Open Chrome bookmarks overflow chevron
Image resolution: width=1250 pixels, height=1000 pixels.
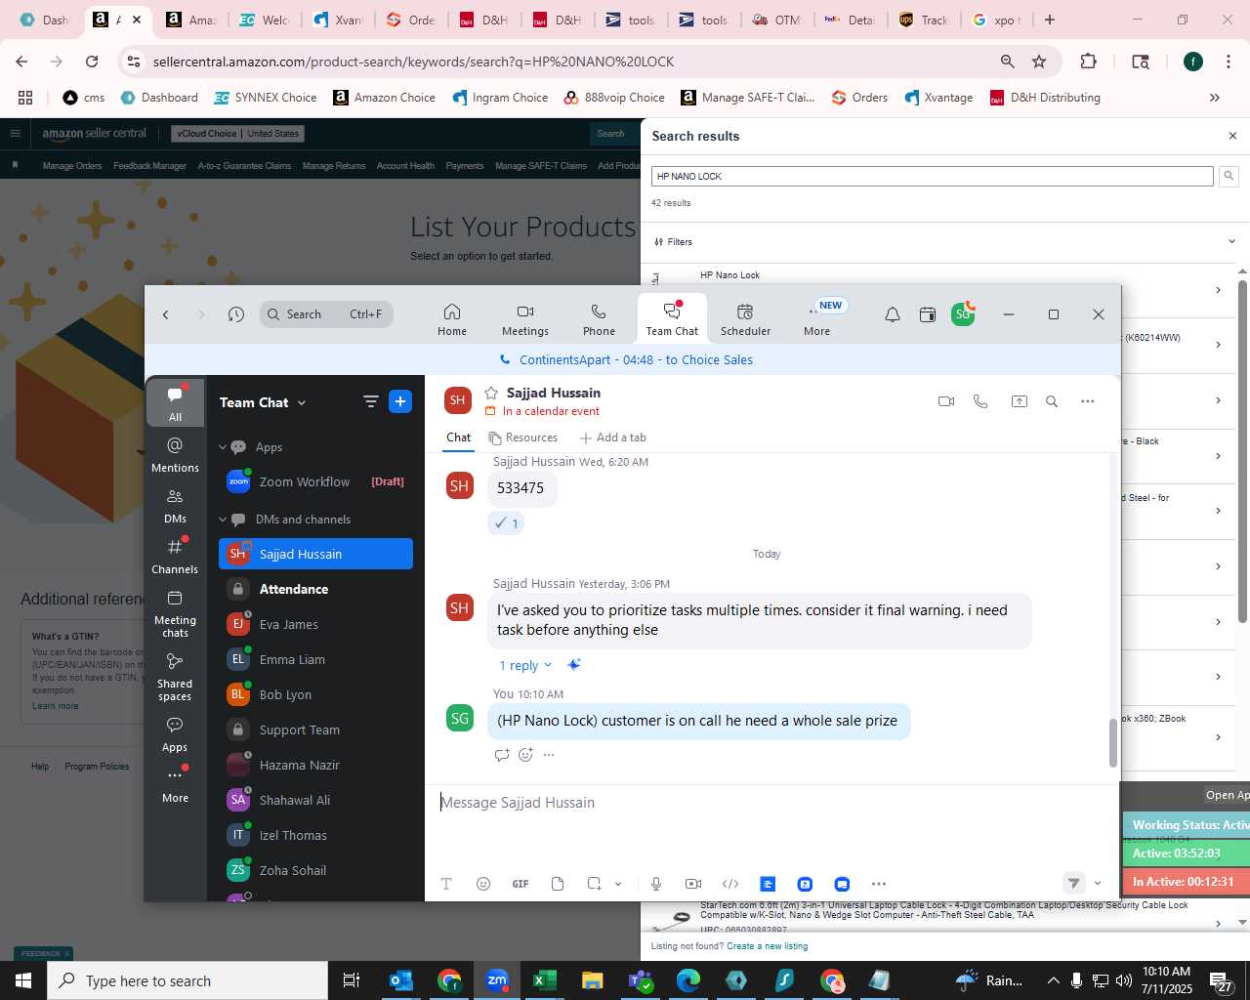click(x=1215, y=98)
